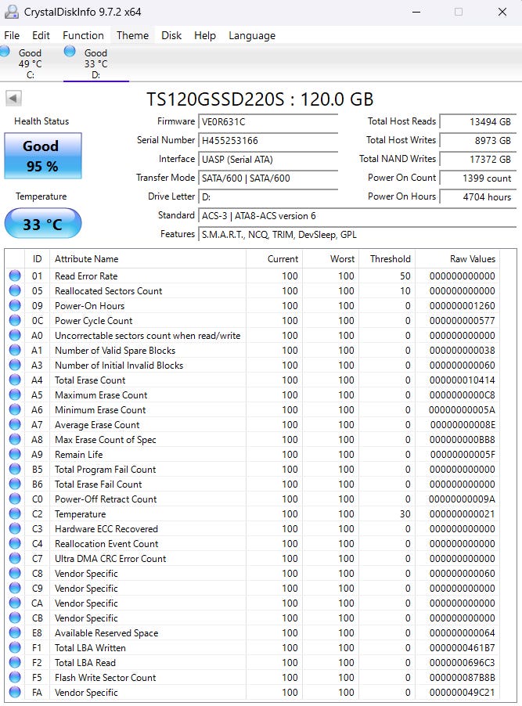
Task: Click the blue status orb for drive C:
Action: [x=5, y=52]
